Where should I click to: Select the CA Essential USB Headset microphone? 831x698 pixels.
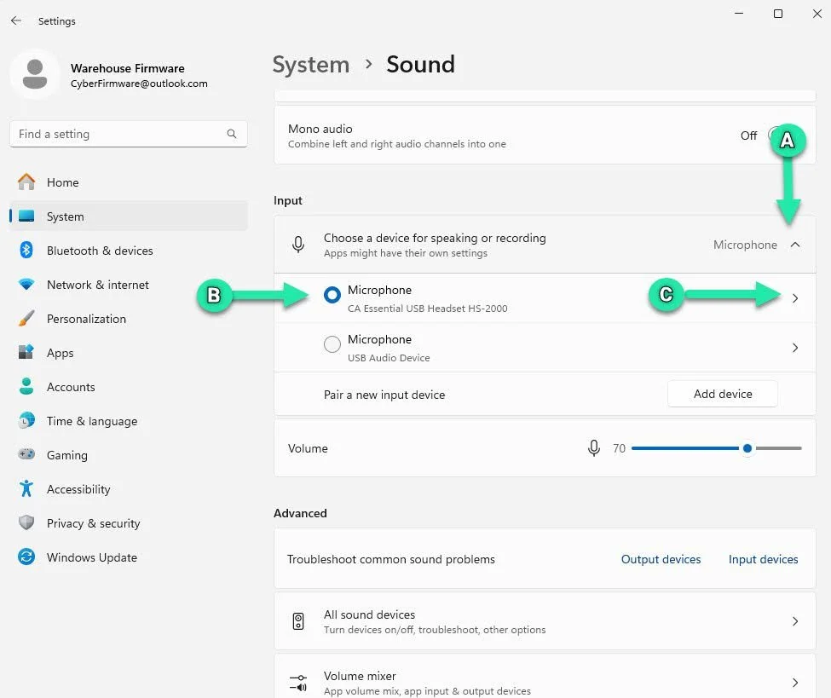pos(332,296)
